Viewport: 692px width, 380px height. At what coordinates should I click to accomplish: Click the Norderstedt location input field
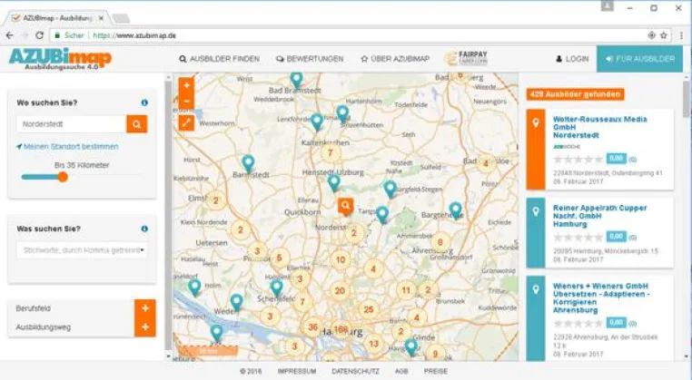pos(72,124)
